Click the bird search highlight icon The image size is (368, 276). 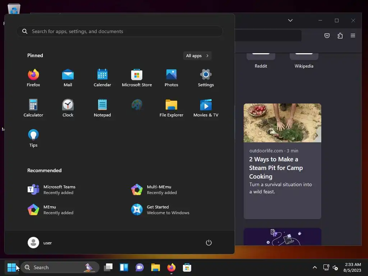click(89, 267)
